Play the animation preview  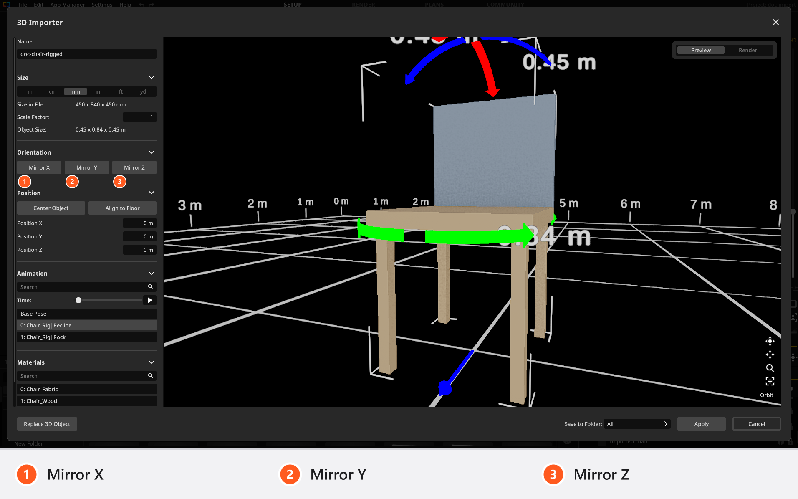click(150, 300)
